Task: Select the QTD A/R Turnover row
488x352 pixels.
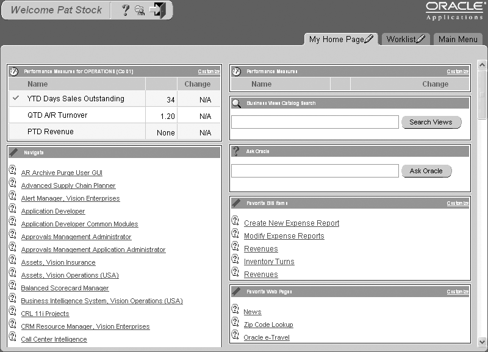Action: click(115, 115)
